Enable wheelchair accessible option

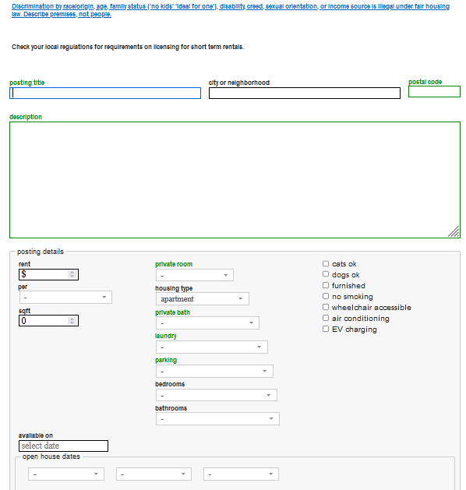coord(326,307)
